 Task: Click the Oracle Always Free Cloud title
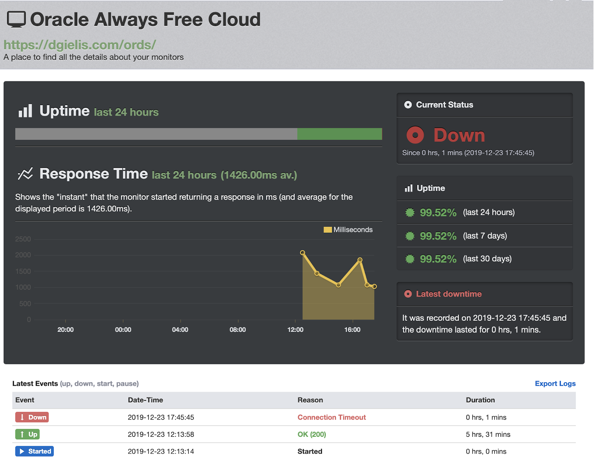145,19
